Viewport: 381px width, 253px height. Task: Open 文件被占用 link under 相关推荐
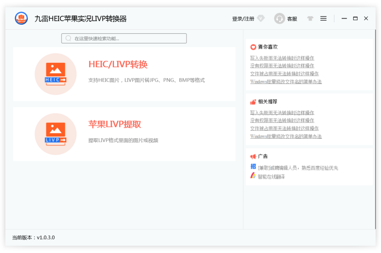pyautogui.click(x=284, y=128)
